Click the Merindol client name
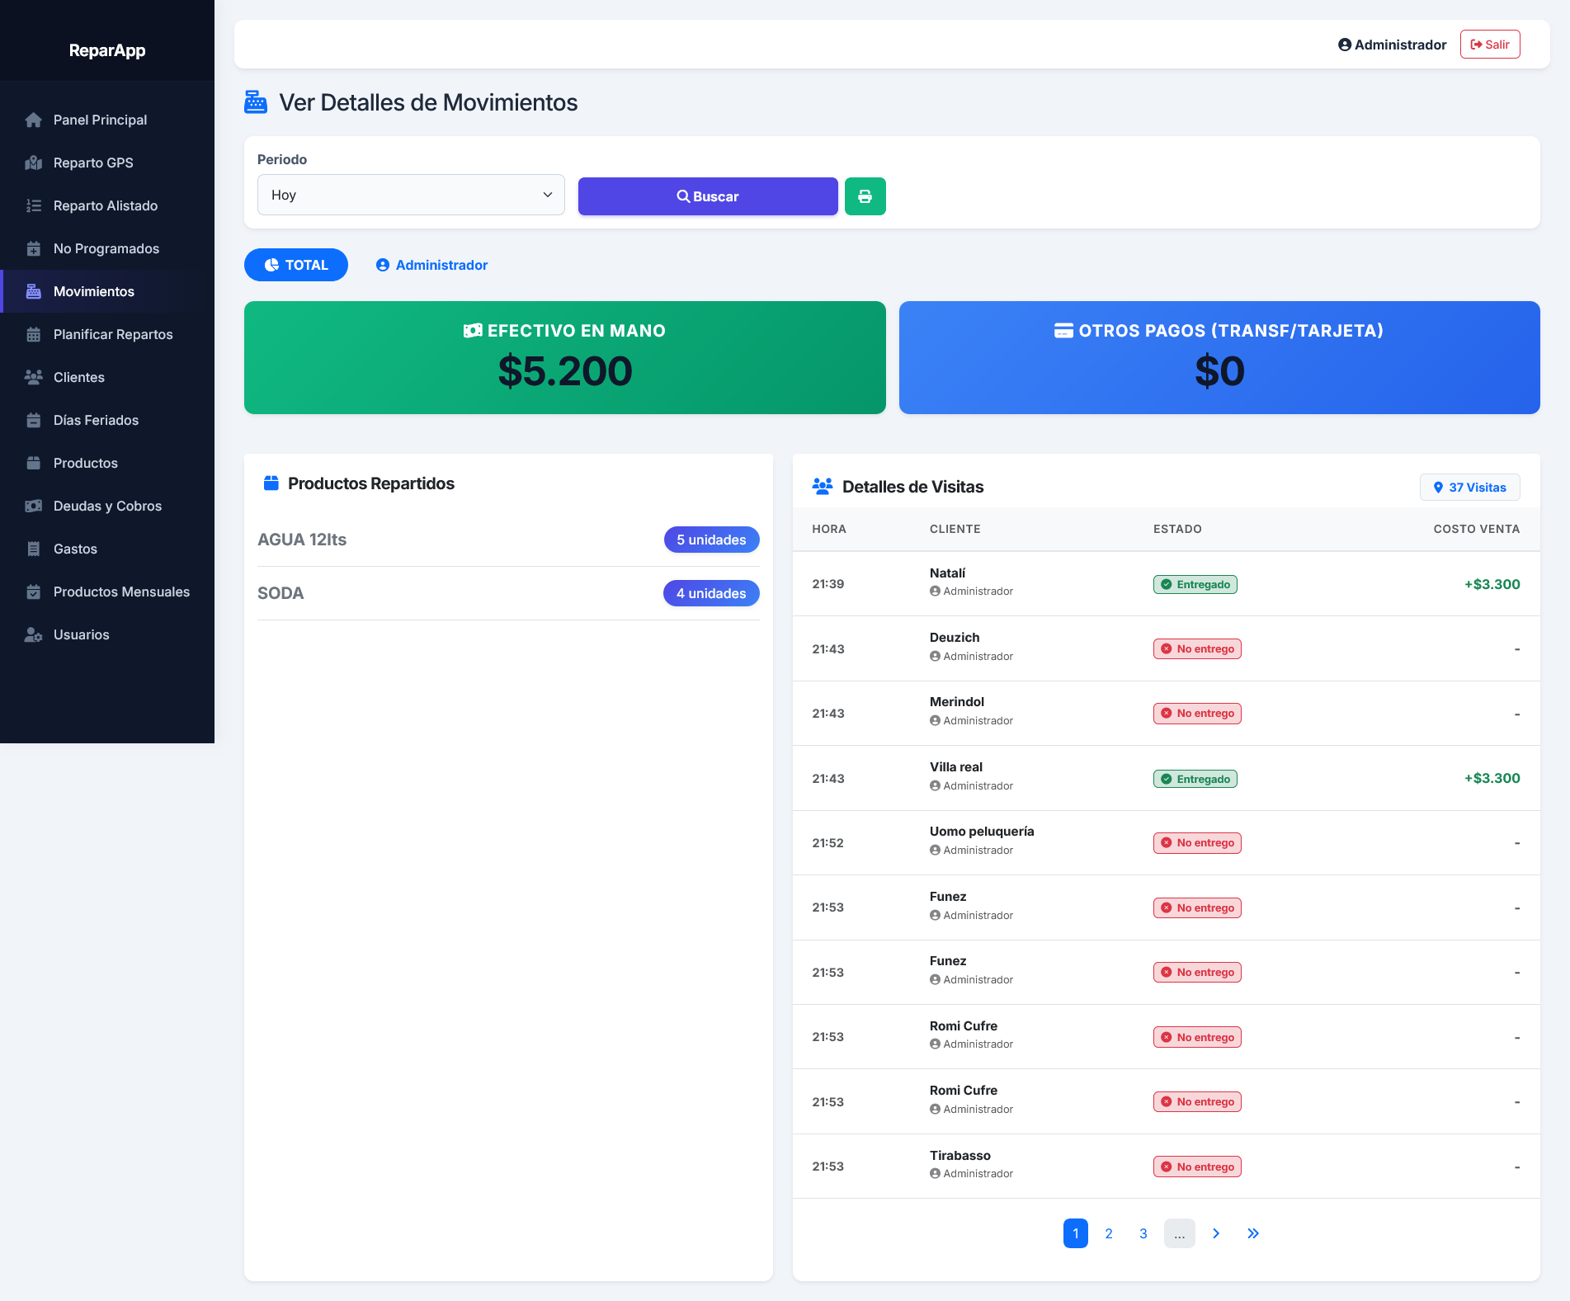This screenshot has height=1301, width=1570. click(x=957, y=702)
